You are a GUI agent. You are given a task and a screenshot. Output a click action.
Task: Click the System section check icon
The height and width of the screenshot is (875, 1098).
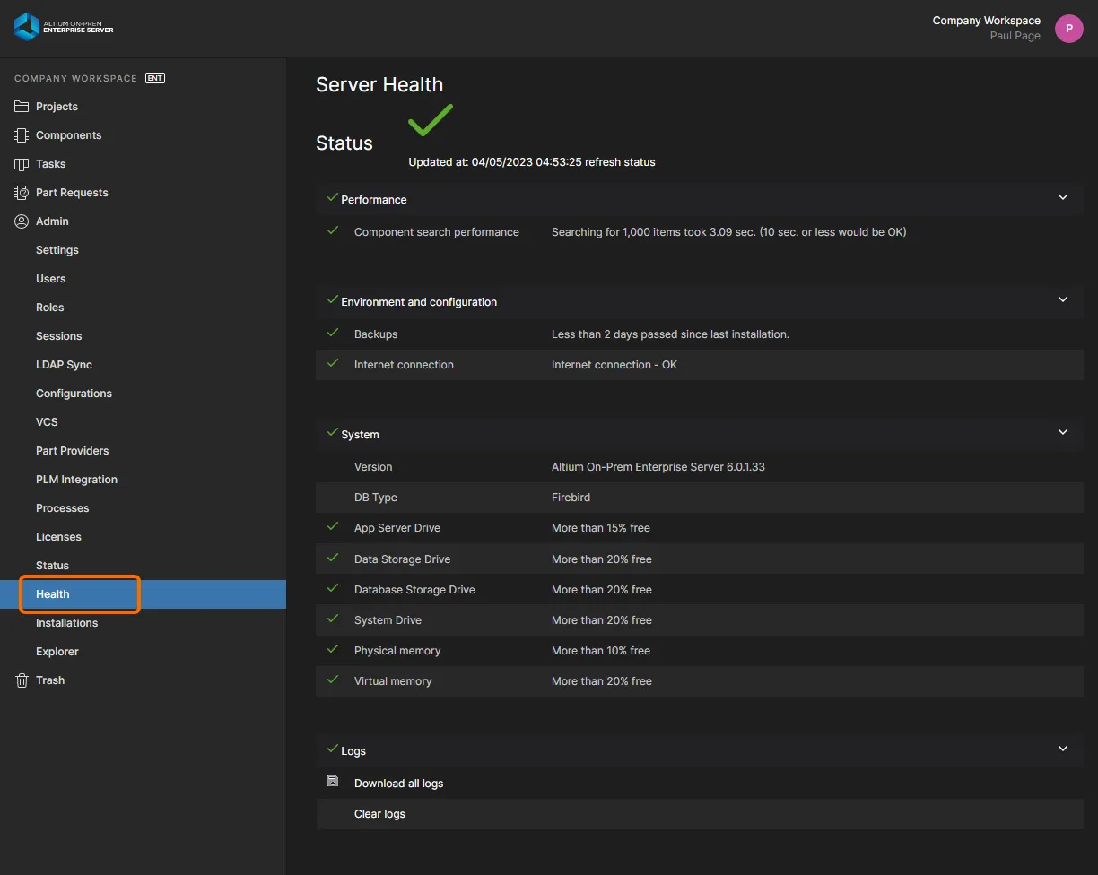point(333,432)
